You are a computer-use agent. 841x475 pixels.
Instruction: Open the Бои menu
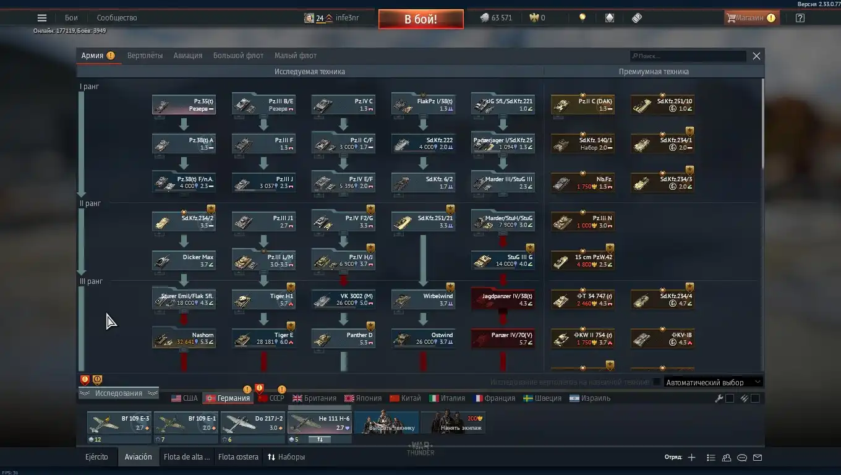click(72, 18)
